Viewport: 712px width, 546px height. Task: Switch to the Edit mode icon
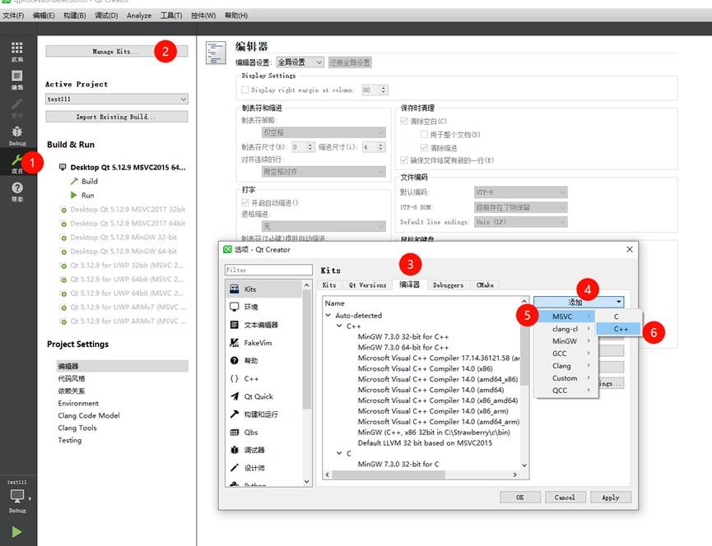coord(16,76)
